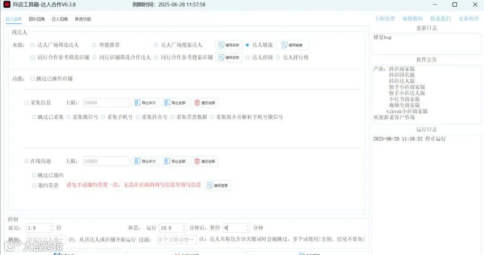Click the 视频号商家版 announcement line
The height and width of the screenshot is (255, 484).
coord(404,105)
